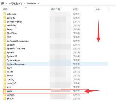Click the twain_32 folder icon
Screen dimensions: 116x104
point(5,83)
